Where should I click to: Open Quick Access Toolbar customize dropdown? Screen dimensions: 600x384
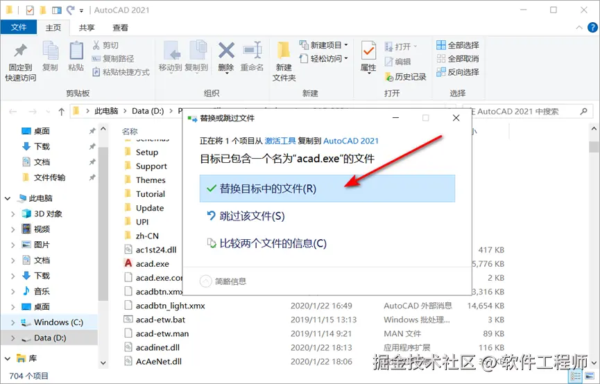point(81,10)
